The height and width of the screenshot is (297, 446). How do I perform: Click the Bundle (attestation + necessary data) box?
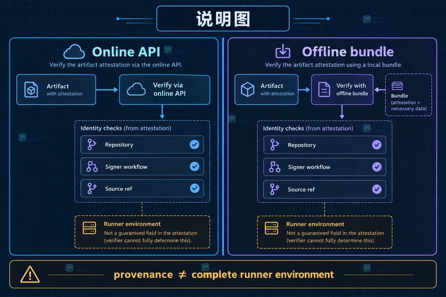click(409, 95)
